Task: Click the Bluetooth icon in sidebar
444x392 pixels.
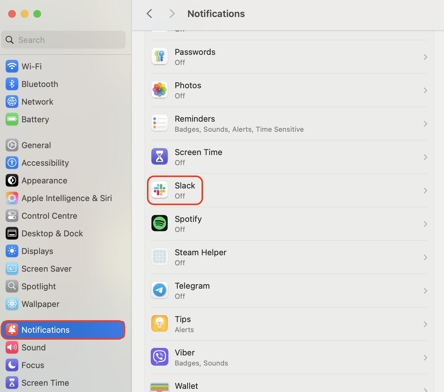Action: pos(12,84)
